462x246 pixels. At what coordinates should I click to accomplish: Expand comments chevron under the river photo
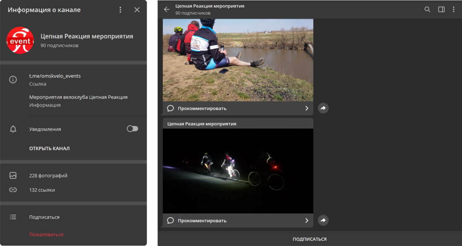tap(307, 108)
